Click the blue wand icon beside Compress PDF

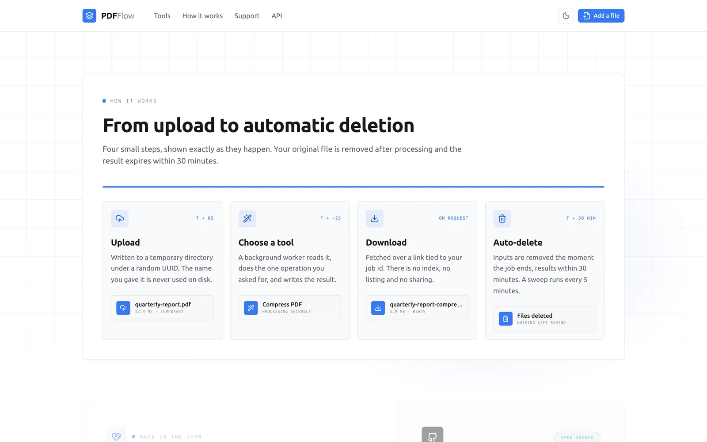pos(251,308)
